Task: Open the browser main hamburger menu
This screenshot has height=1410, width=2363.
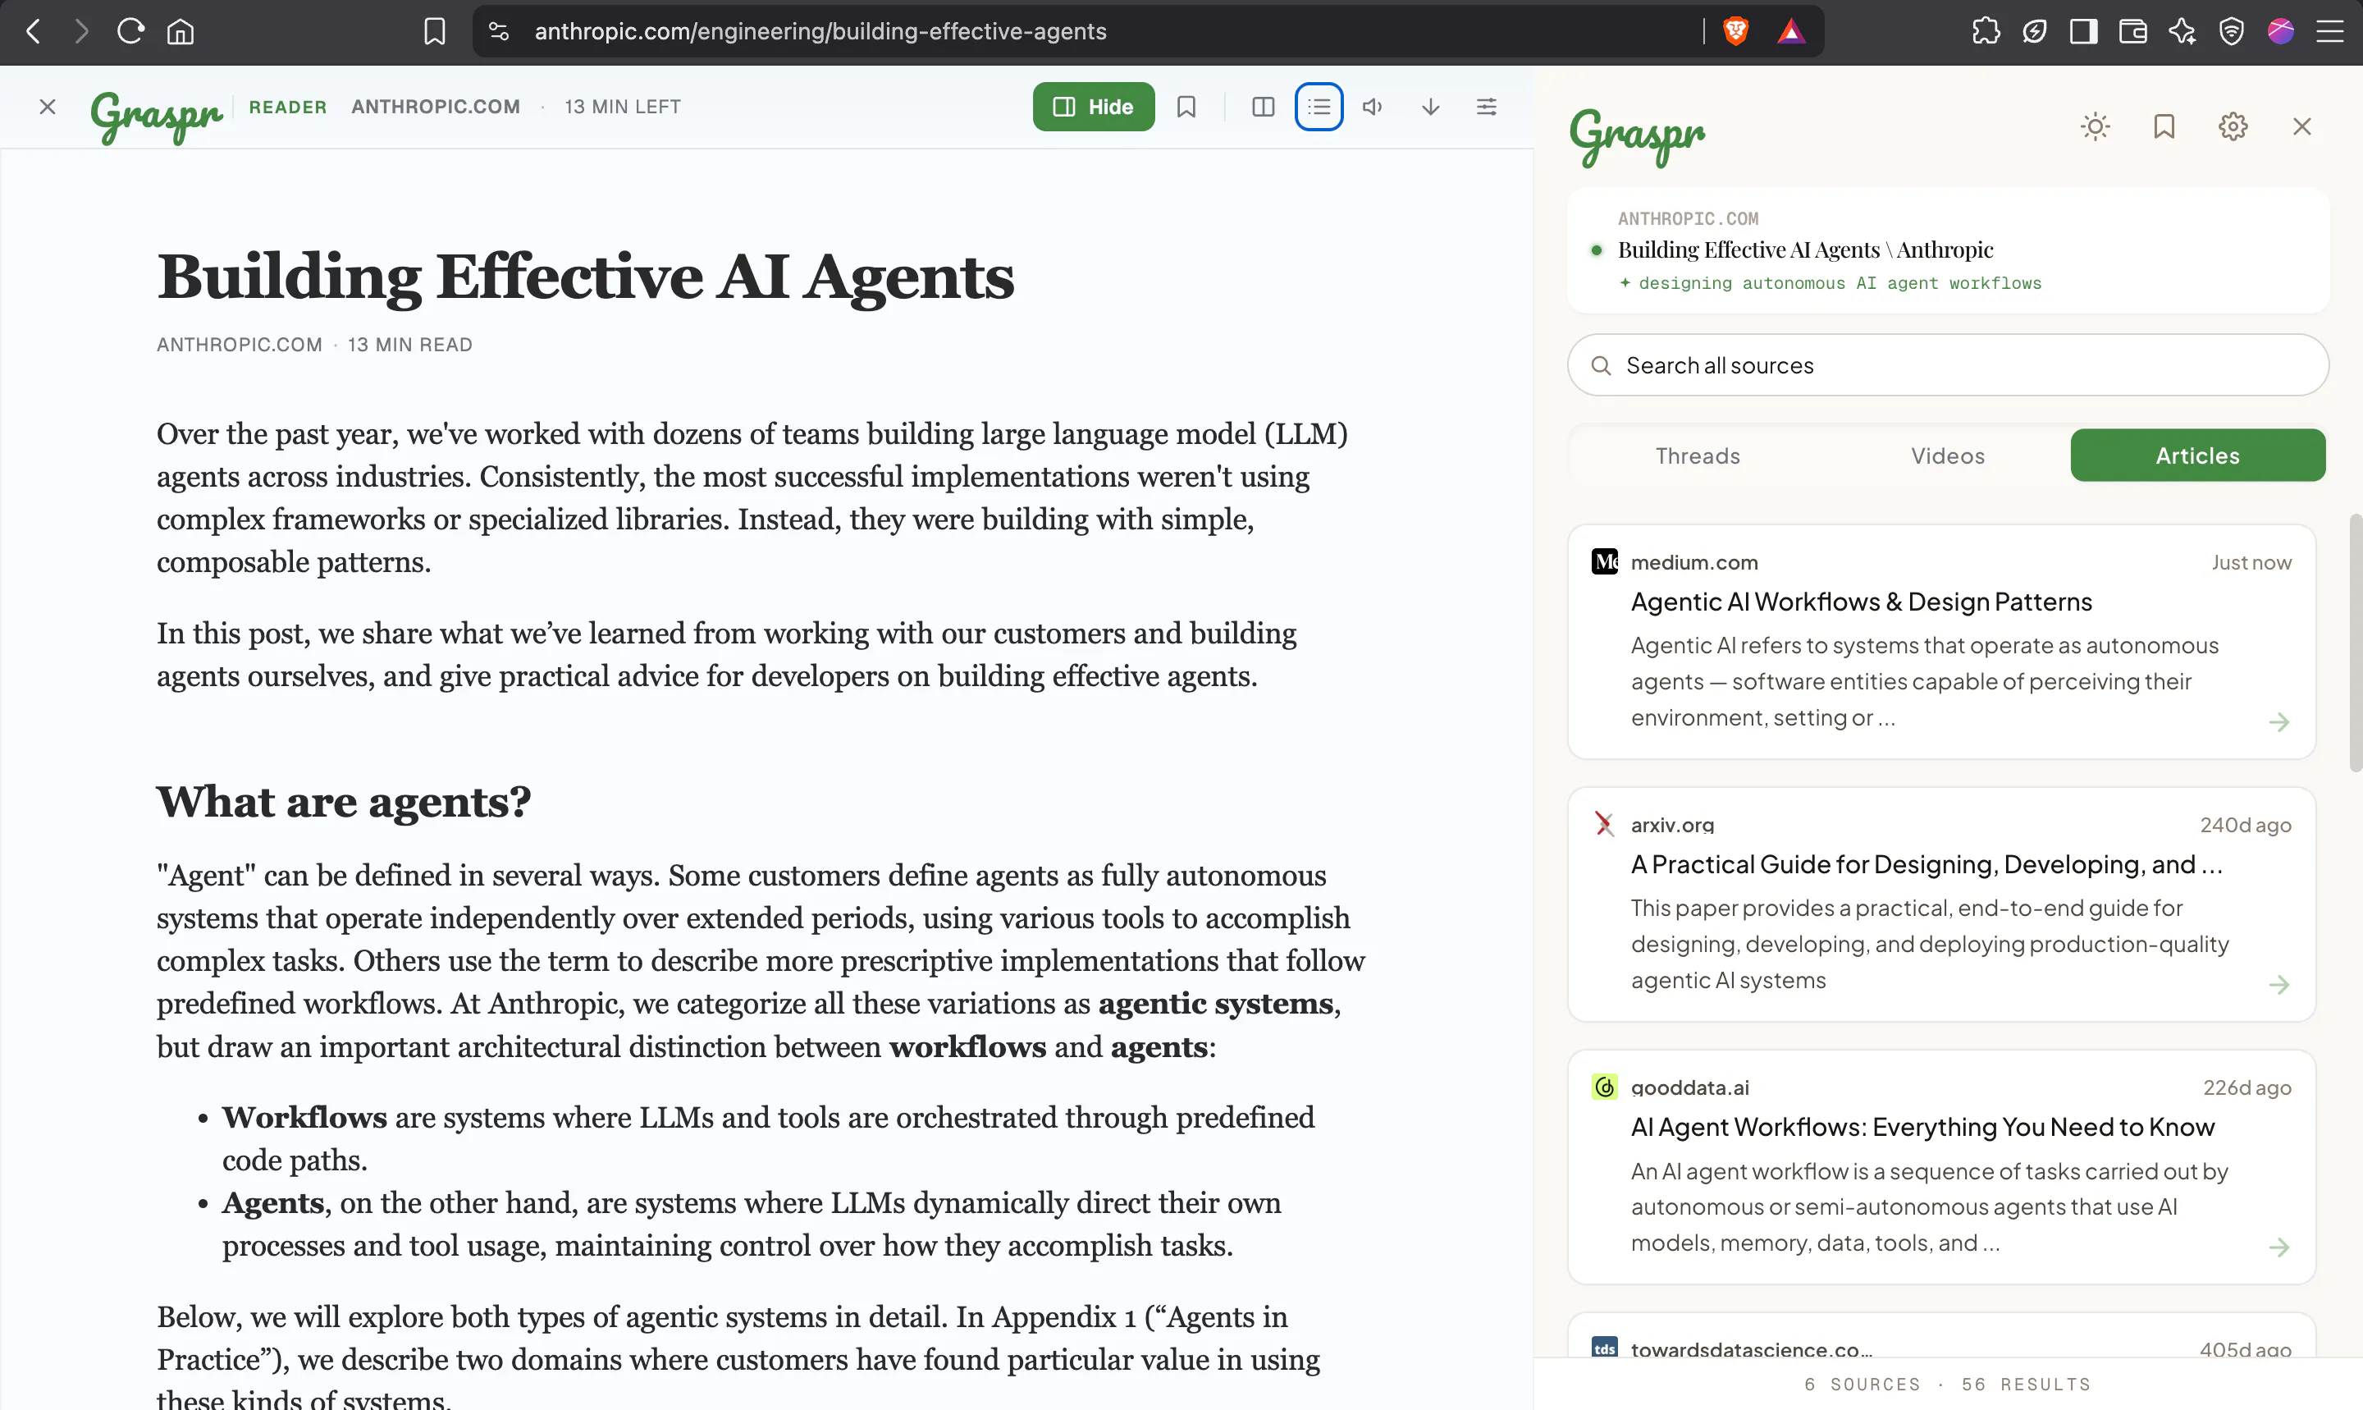Action: pyautogui.click(x=2329, y=31)
